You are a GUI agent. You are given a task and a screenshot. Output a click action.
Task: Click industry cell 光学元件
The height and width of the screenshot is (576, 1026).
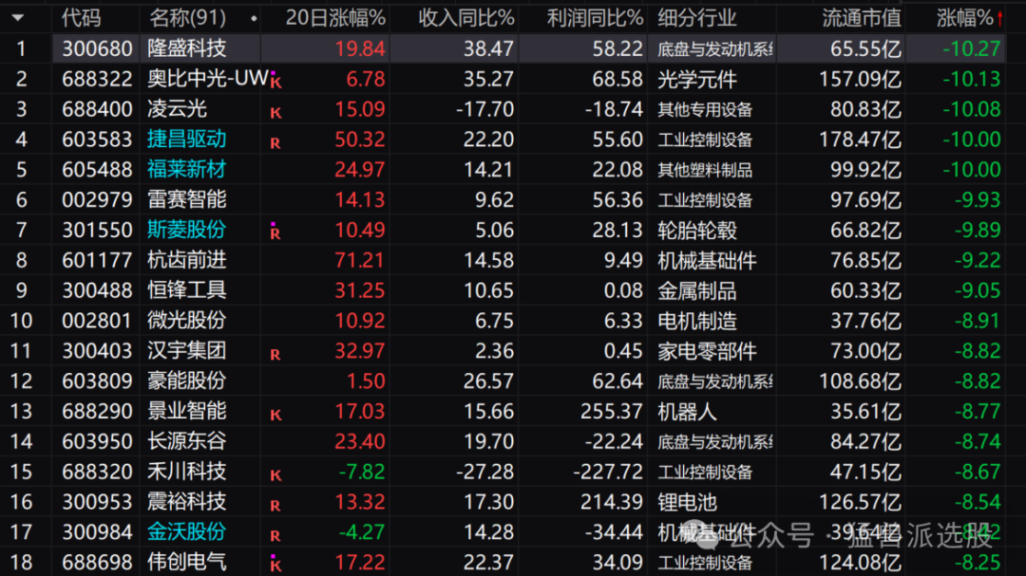point(697,79)
